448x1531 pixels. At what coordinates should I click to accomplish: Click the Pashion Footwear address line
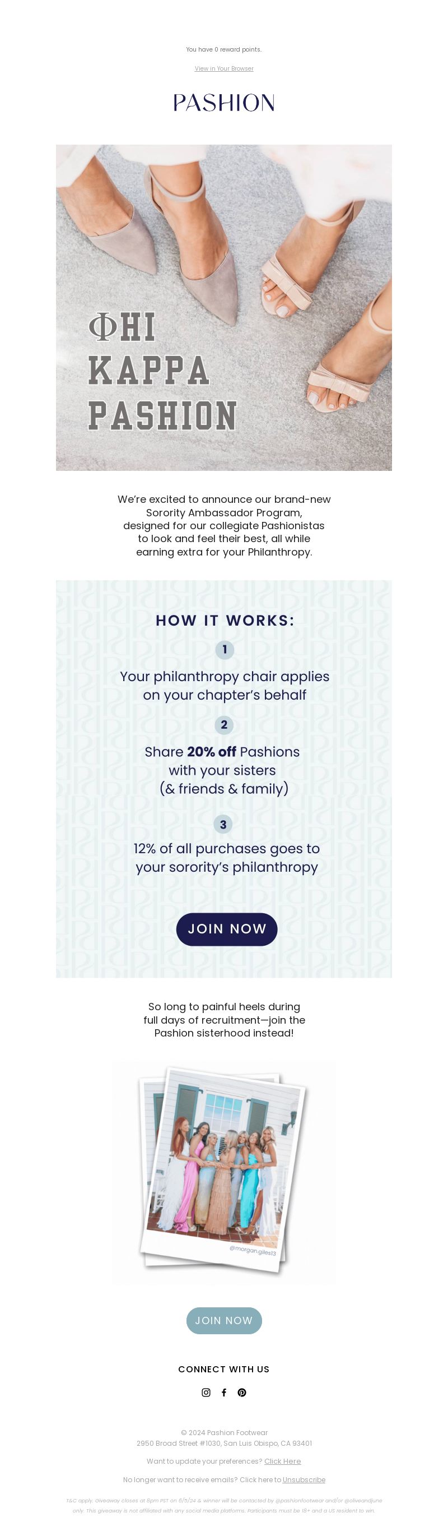click(223, 1443)
